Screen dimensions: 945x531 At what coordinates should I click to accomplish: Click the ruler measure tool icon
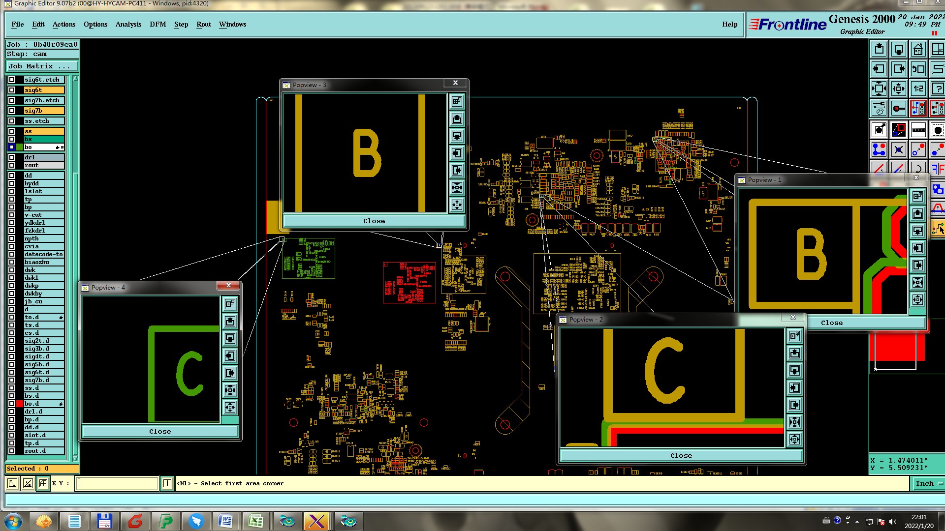tap(918, 130)
